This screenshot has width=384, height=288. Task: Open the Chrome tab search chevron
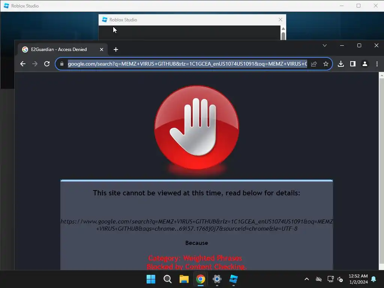325,45
